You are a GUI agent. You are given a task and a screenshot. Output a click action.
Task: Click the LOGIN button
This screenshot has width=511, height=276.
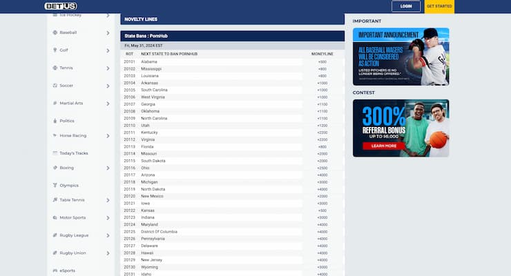(x=406, y=6)
